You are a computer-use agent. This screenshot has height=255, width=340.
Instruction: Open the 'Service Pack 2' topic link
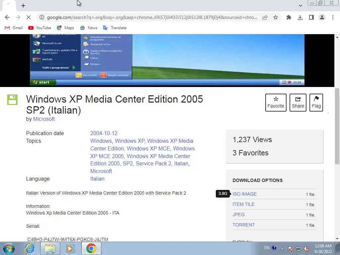[153, 163]
